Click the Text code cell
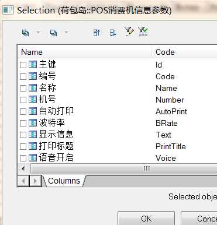Screen dimensions: 217x225 [163, 135]
